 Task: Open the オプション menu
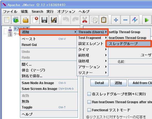pyautogui.click(x=66, y=12)
